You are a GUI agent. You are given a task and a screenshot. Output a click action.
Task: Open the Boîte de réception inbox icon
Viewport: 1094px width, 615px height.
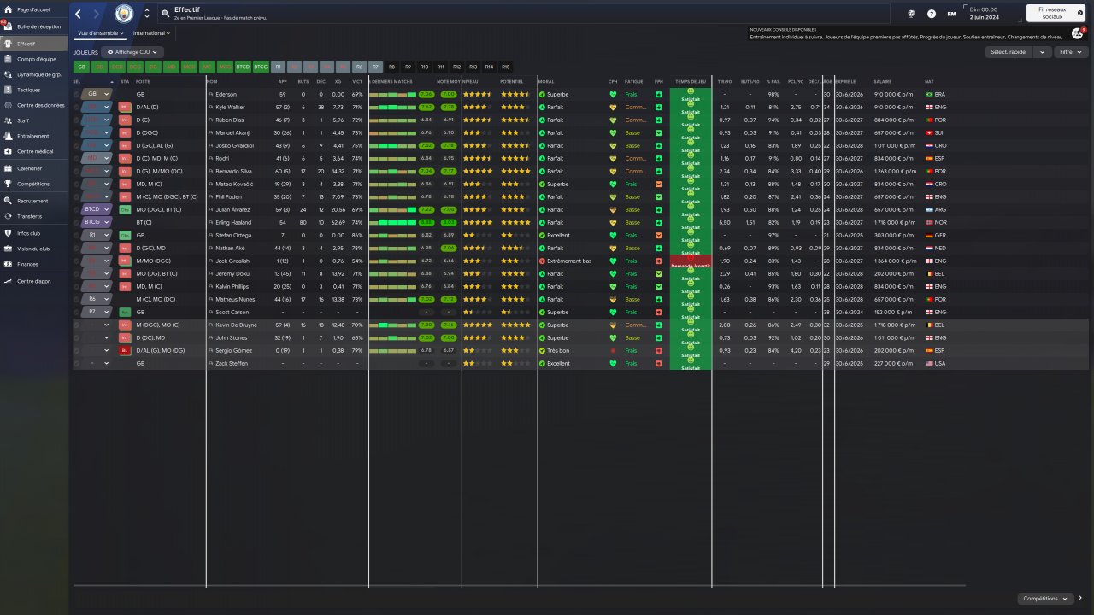click(9, 26)
